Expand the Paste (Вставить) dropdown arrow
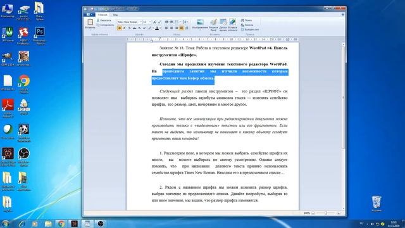 (90, 30)
